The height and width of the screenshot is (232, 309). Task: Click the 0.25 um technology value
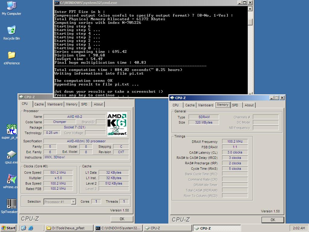[x=52, y=133]
